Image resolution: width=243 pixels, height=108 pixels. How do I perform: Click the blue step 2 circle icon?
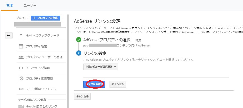point(79,53)
